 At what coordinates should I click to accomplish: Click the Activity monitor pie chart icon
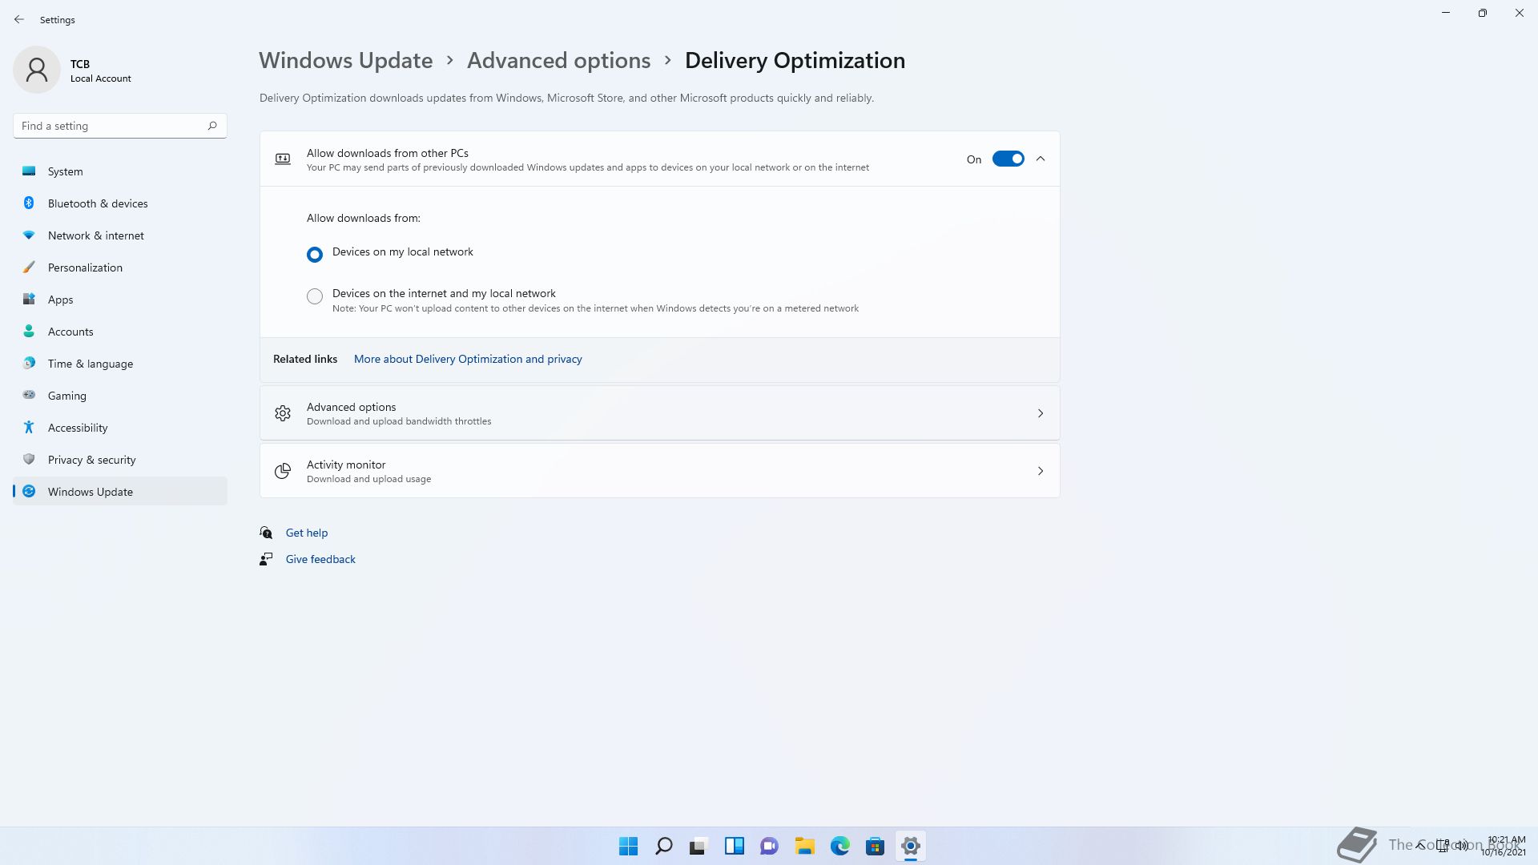pos(283,471)
